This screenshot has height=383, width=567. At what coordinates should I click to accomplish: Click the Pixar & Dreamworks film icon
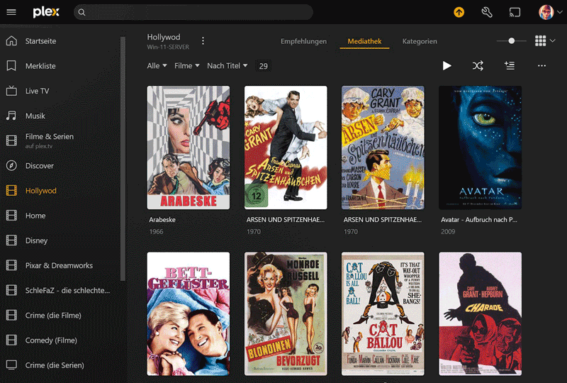pyautogui.click(x=11, y=265)
